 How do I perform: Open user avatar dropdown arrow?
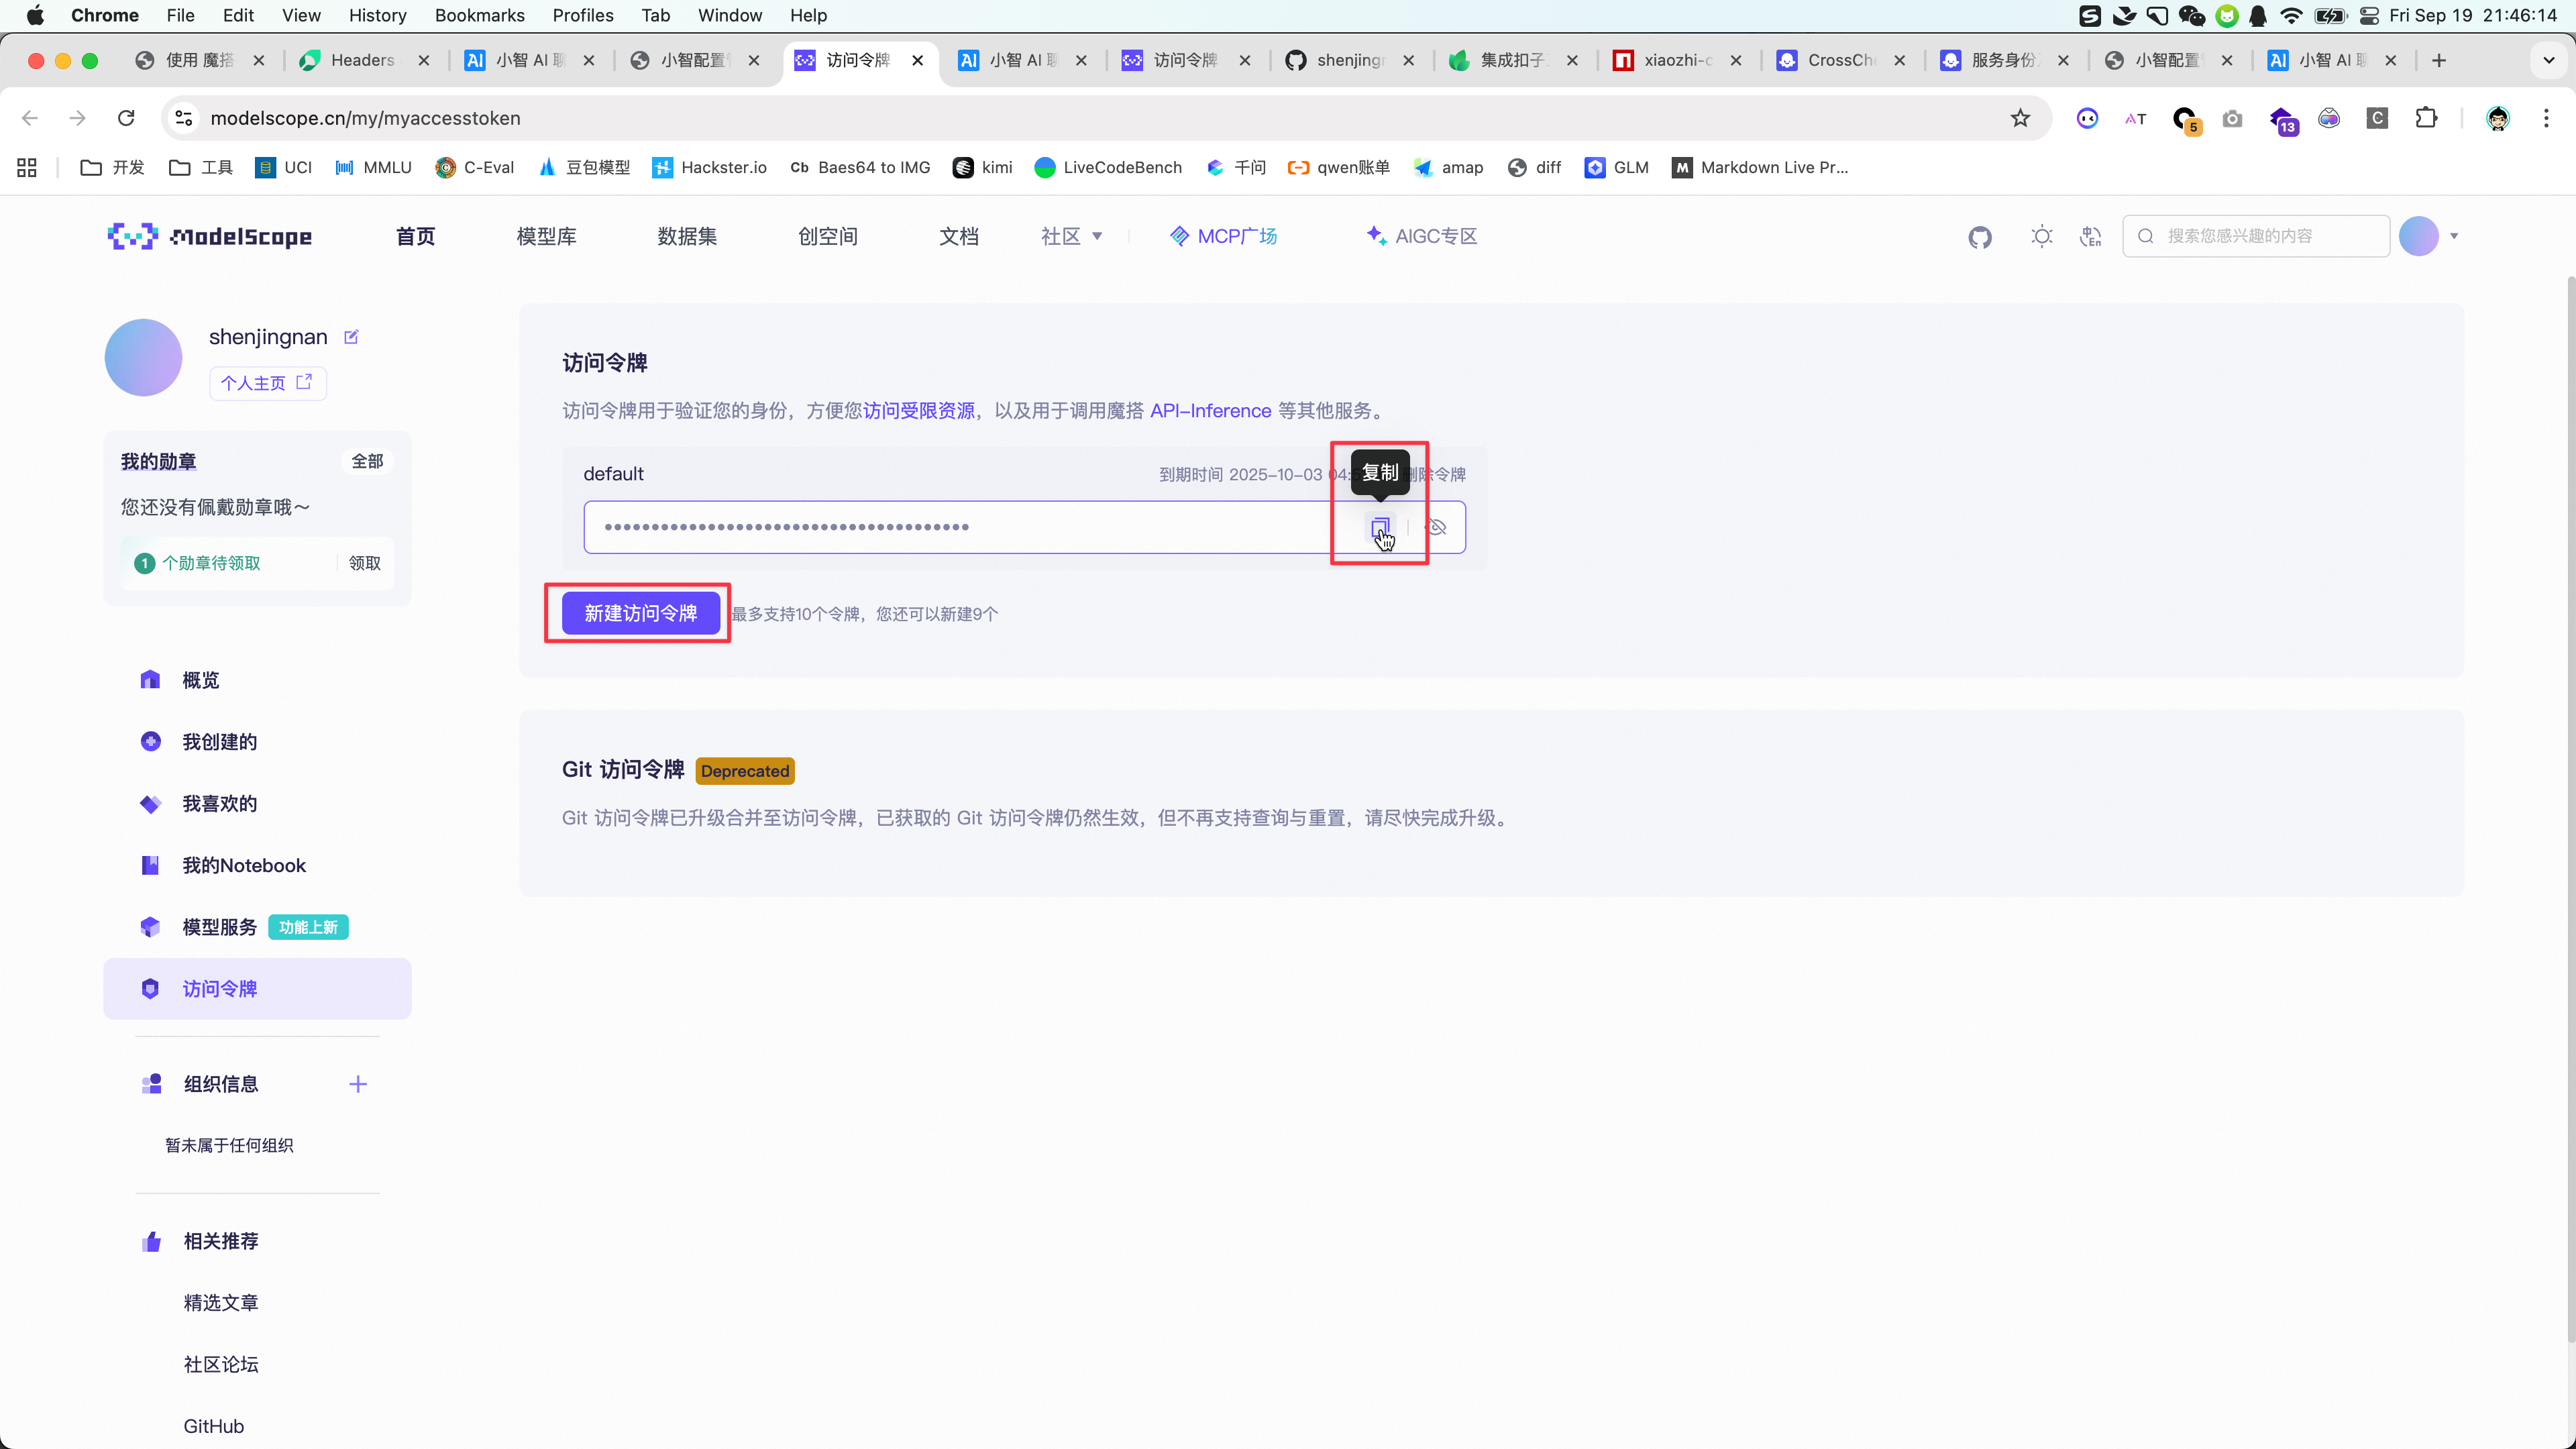click(2454, 237)
